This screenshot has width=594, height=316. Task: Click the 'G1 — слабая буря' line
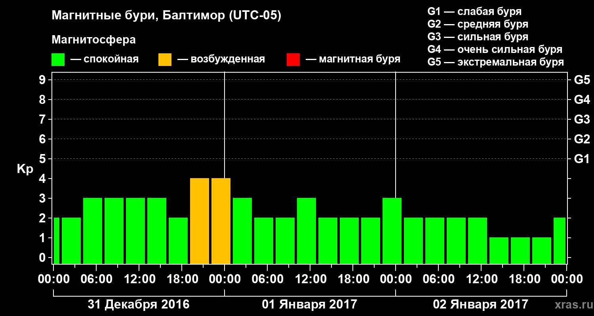tap(474, 11)
